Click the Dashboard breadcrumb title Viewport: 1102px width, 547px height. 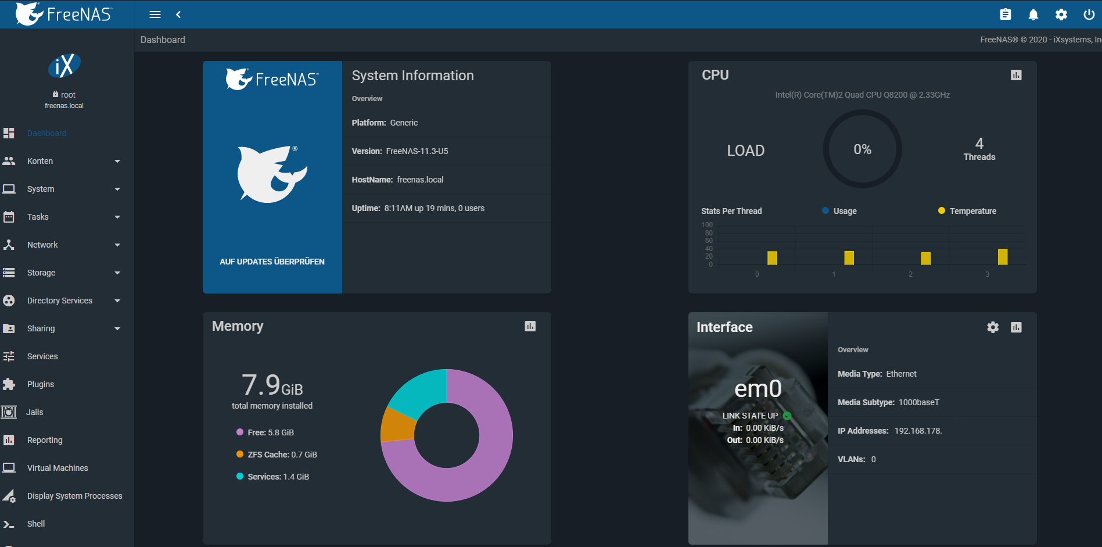point(163,40)
